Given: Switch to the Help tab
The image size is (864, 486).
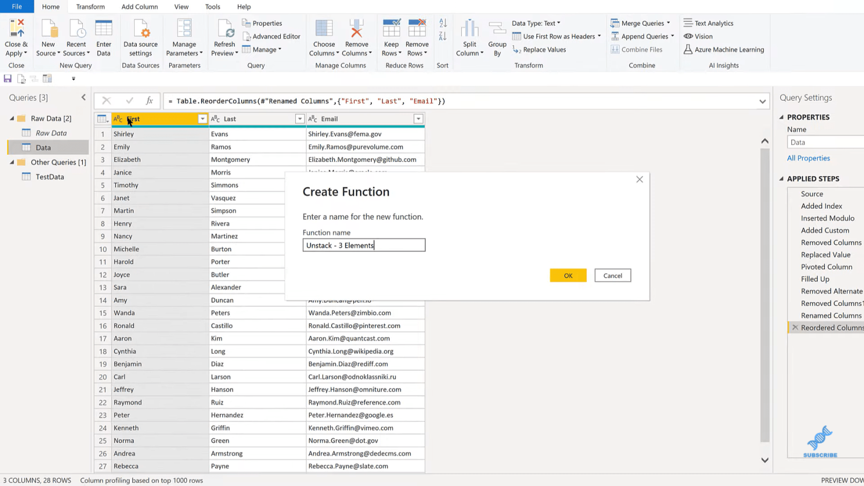Looking at the screenshot, I should tap(244, 7).
